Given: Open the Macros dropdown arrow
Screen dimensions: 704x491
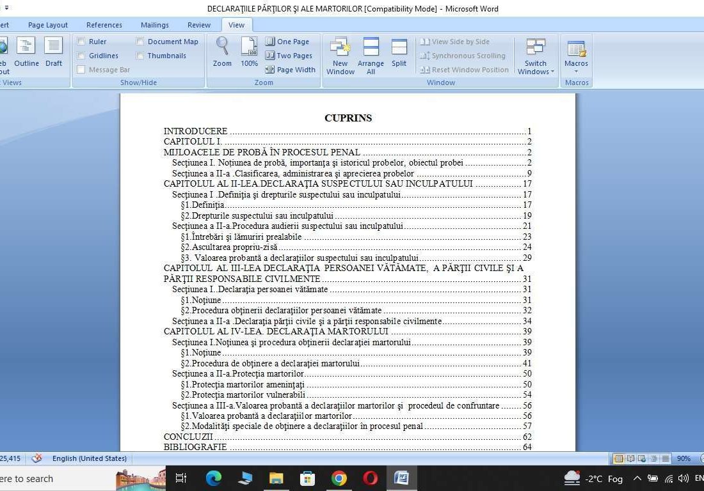Looking at the screenshot, I should click(x=576, y=72).
